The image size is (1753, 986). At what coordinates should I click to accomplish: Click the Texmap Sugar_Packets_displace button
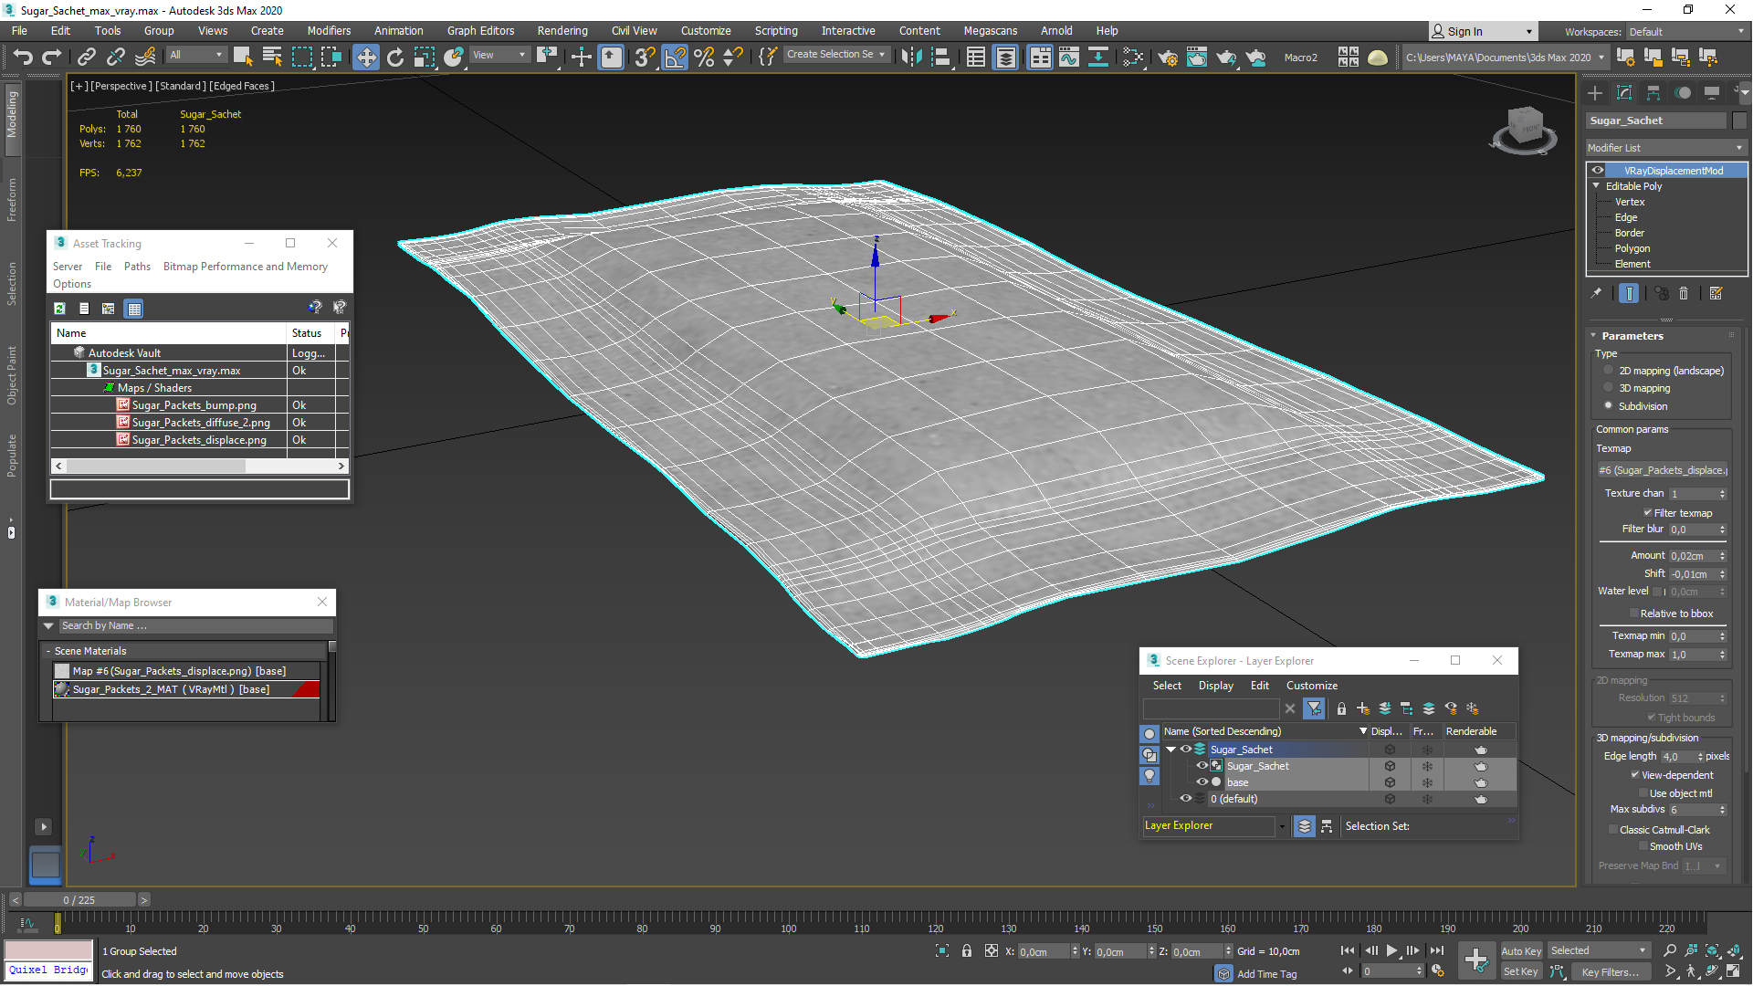coord(1663,470)
